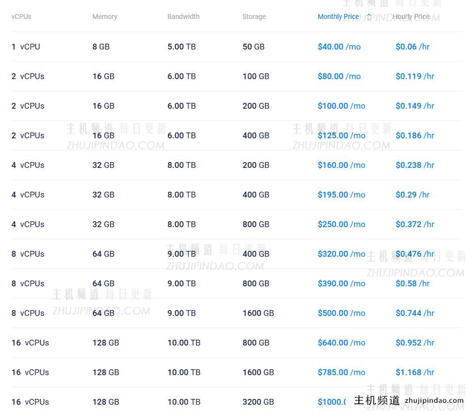Click 1600 GB storage in $500.00 row
472x412 pixels.
258,313
